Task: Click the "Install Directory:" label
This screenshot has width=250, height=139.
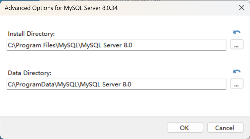Action: [x=31, y=34]
